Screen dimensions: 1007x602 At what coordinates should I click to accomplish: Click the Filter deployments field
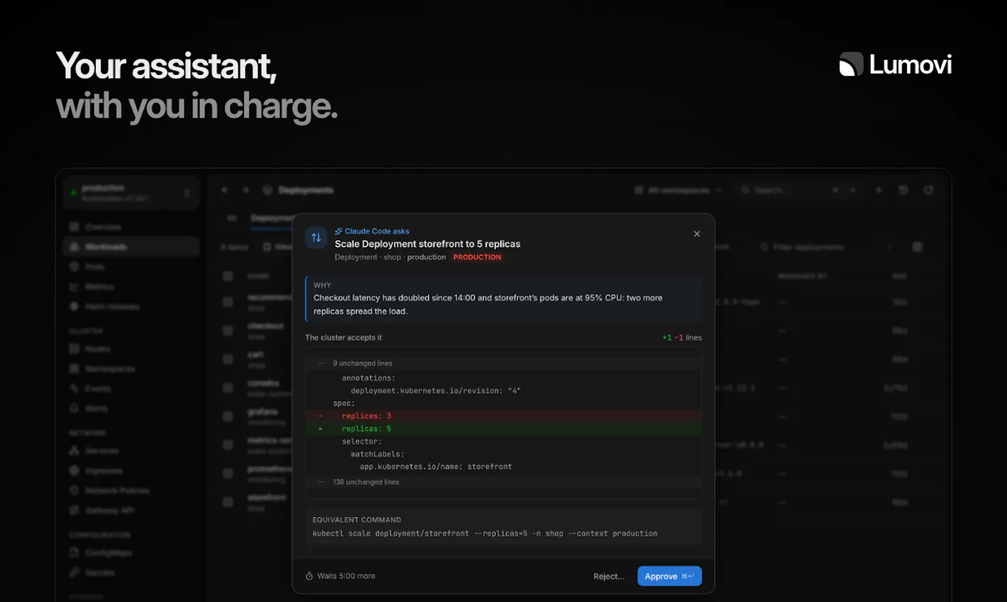tap(818, 247)
